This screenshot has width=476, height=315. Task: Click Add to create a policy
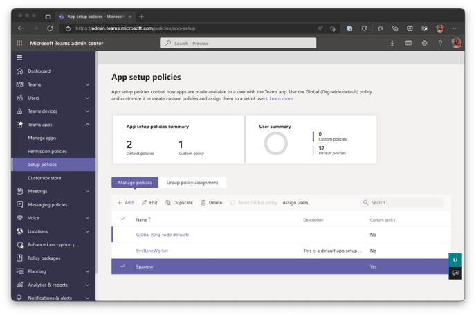point(125,203)
